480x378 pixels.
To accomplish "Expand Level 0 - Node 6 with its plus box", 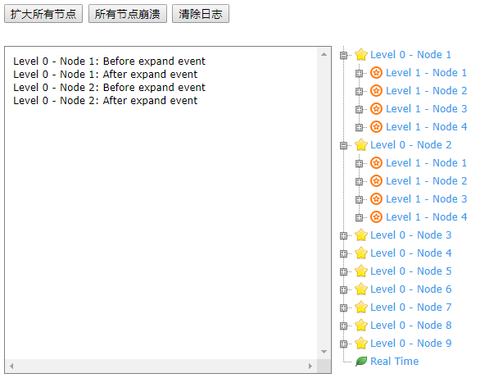I will [x=343, y=289].
